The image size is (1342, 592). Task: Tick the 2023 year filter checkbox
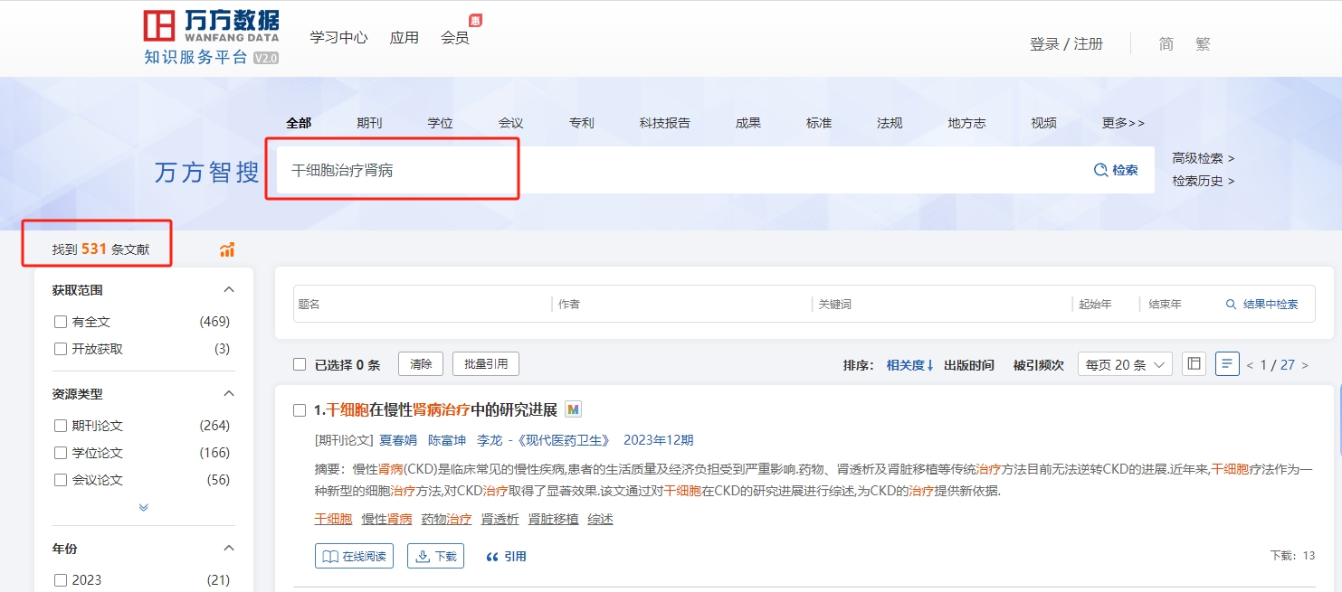(61, 580)
